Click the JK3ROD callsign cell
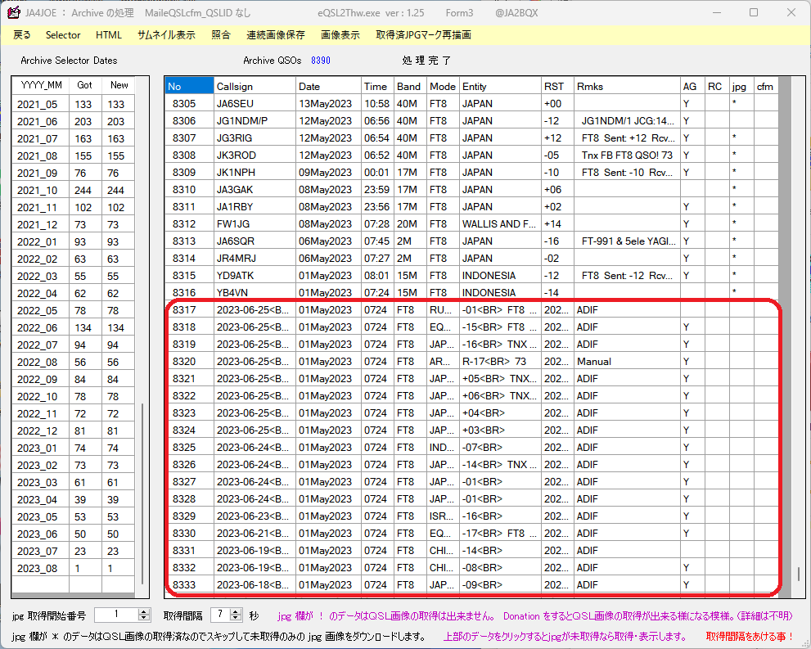 click(x=255, y=155)
